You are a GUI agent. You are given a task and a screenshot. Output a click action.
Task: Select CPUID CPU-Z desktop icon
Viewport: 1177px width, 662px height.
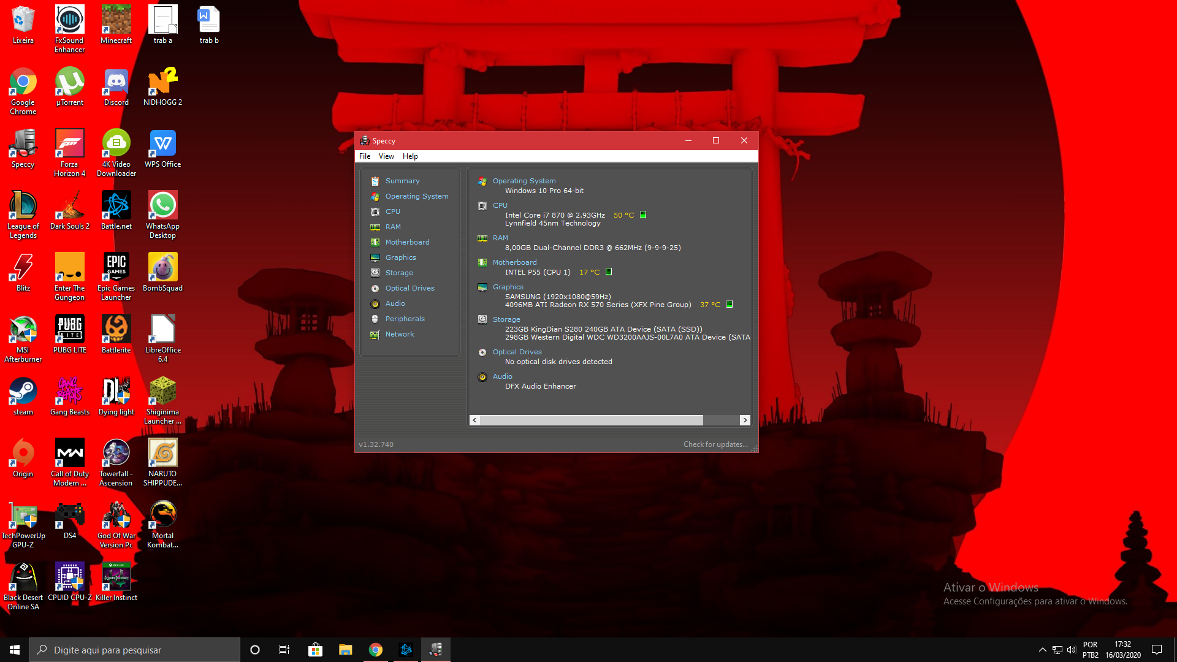point(69,582)
